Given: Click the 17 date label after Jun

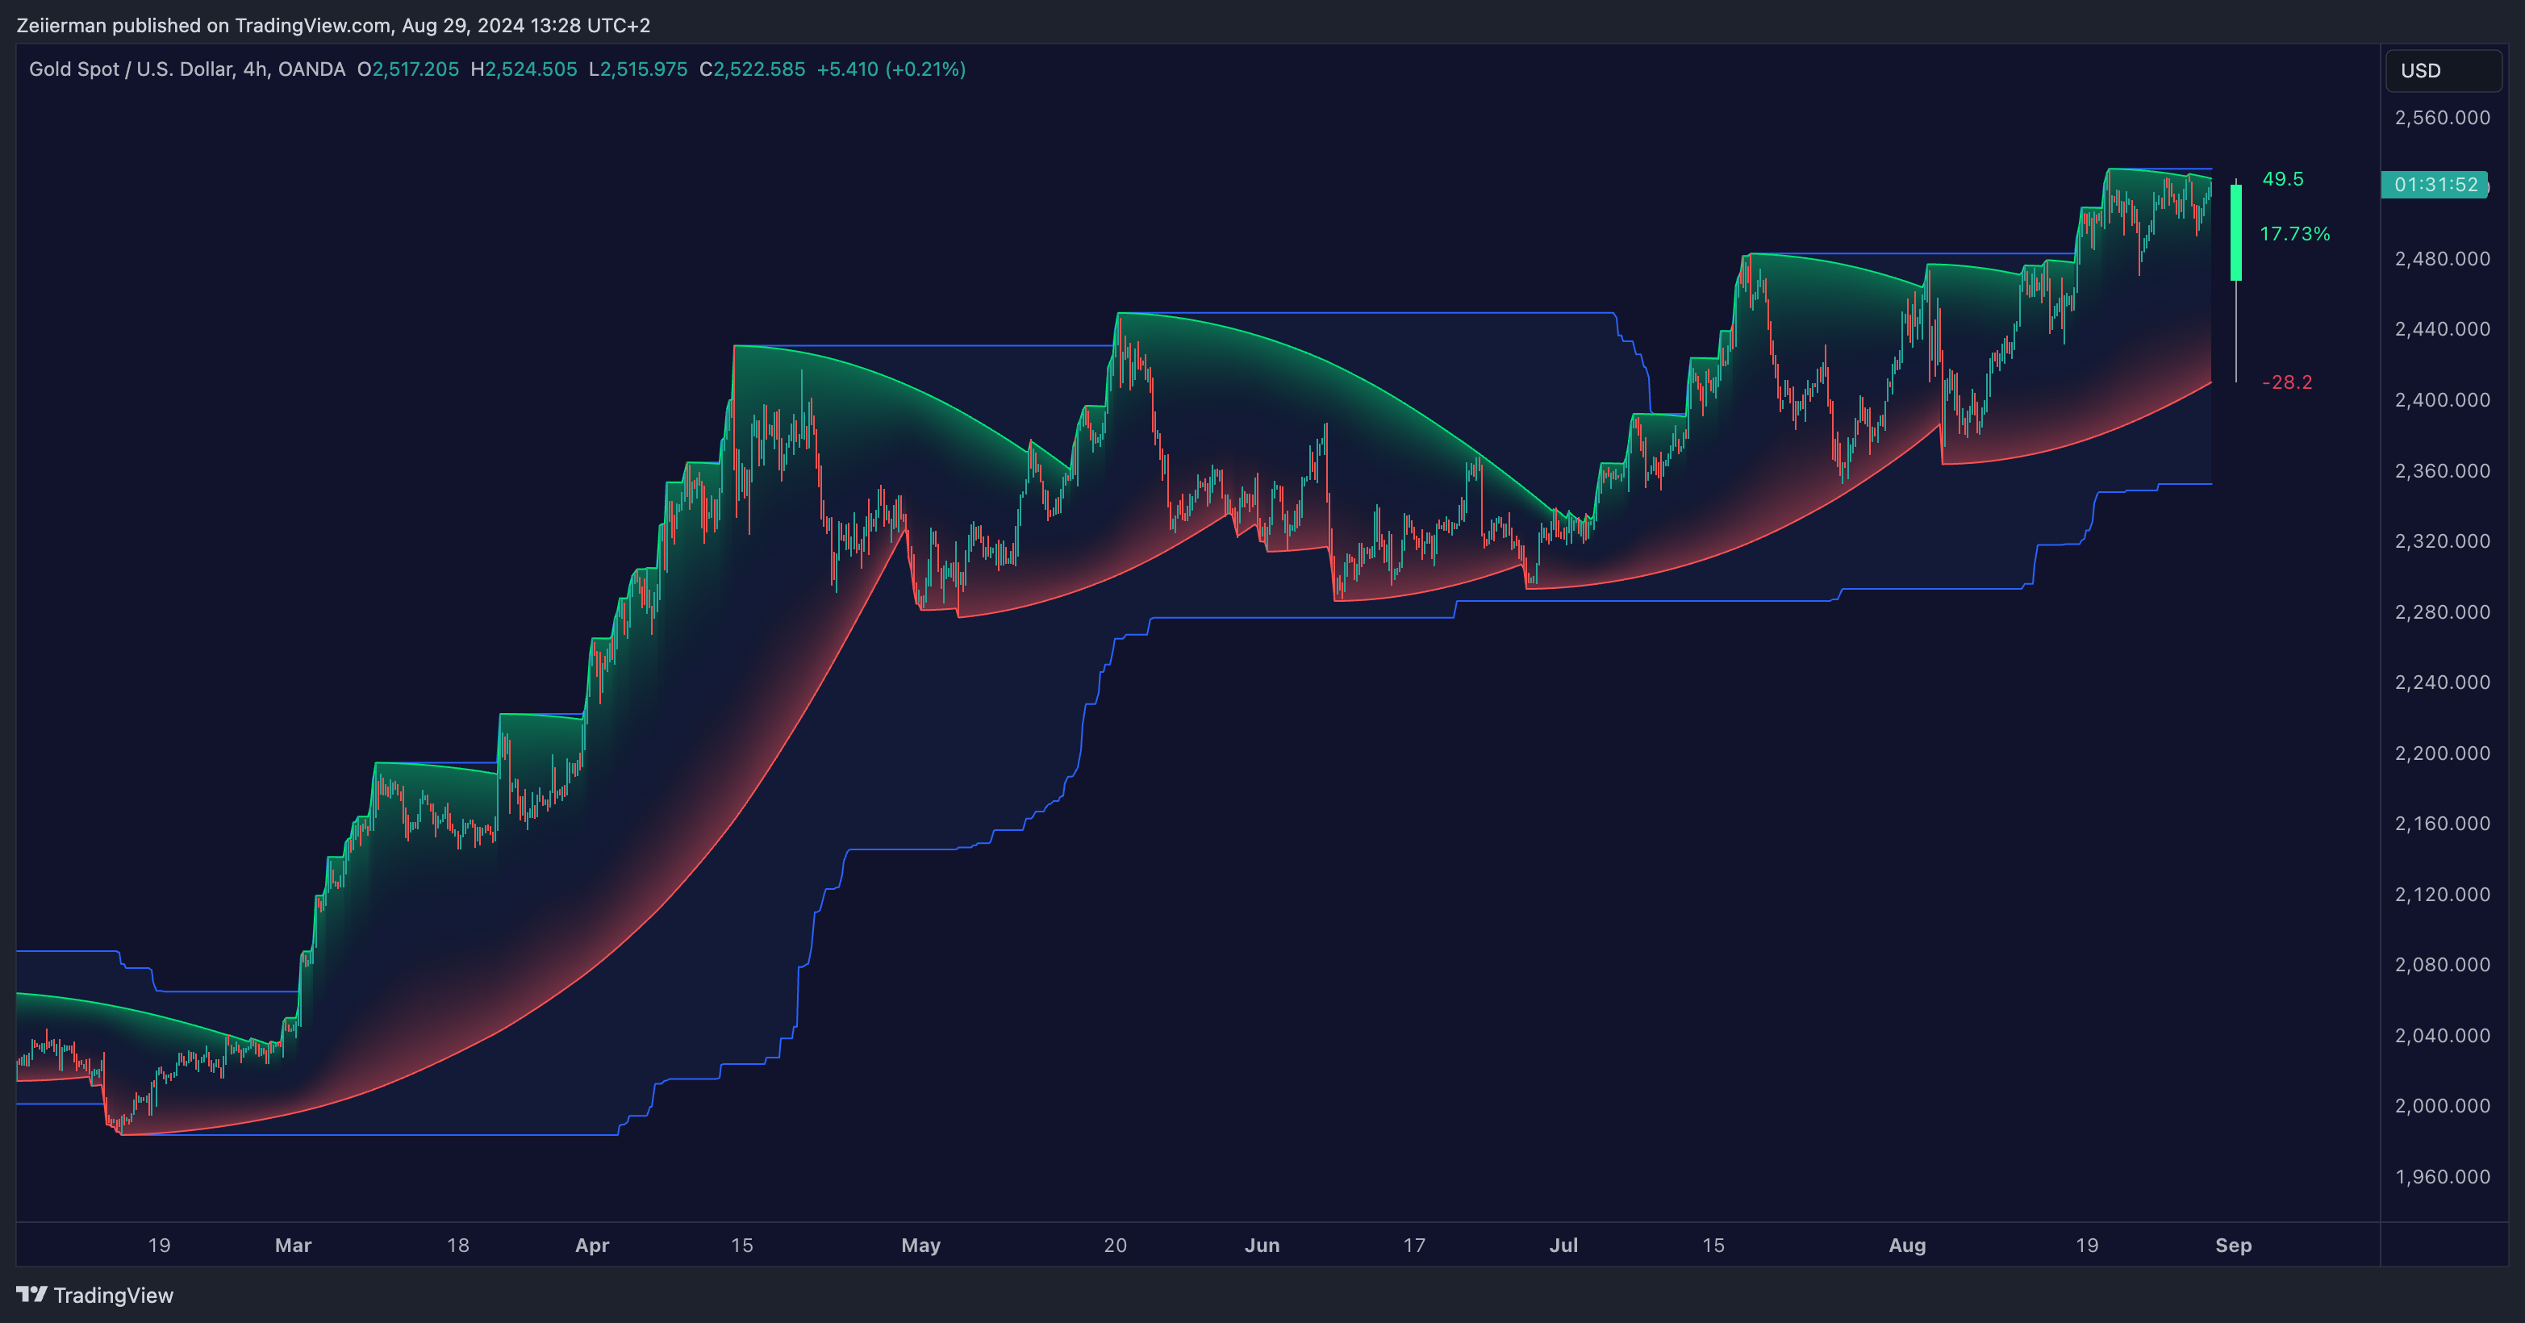Looking at the screenshot, I should (1413, 1245).
